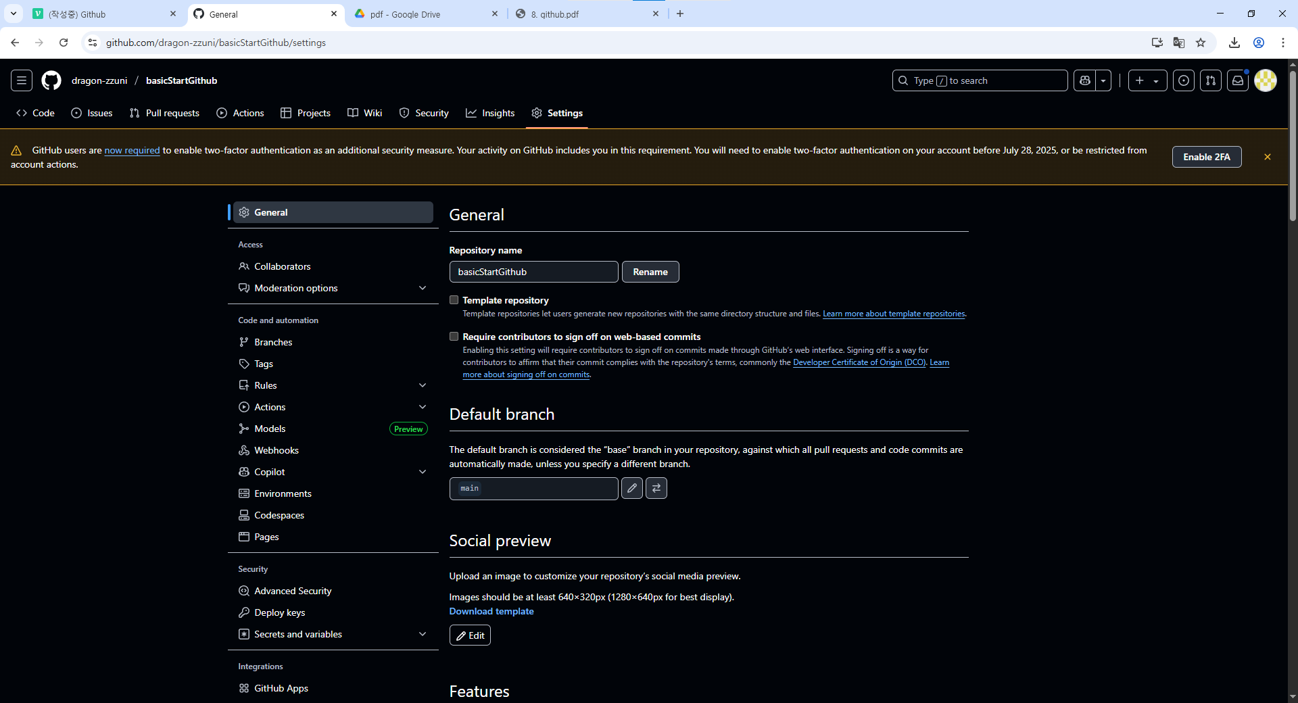
Task: Open browser downloads icon
Action: click(x=1234, y=43)
